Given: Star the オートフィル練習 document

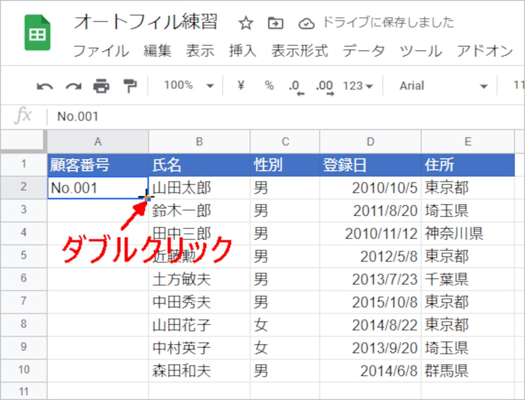Looking at the screenshot, I should pos(246,24).
